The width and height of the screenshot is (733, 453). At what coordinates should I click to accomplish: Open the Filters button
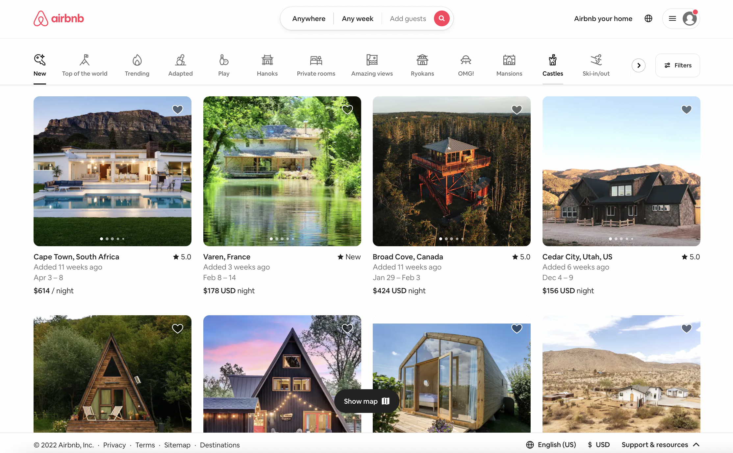tap(677, 65)
